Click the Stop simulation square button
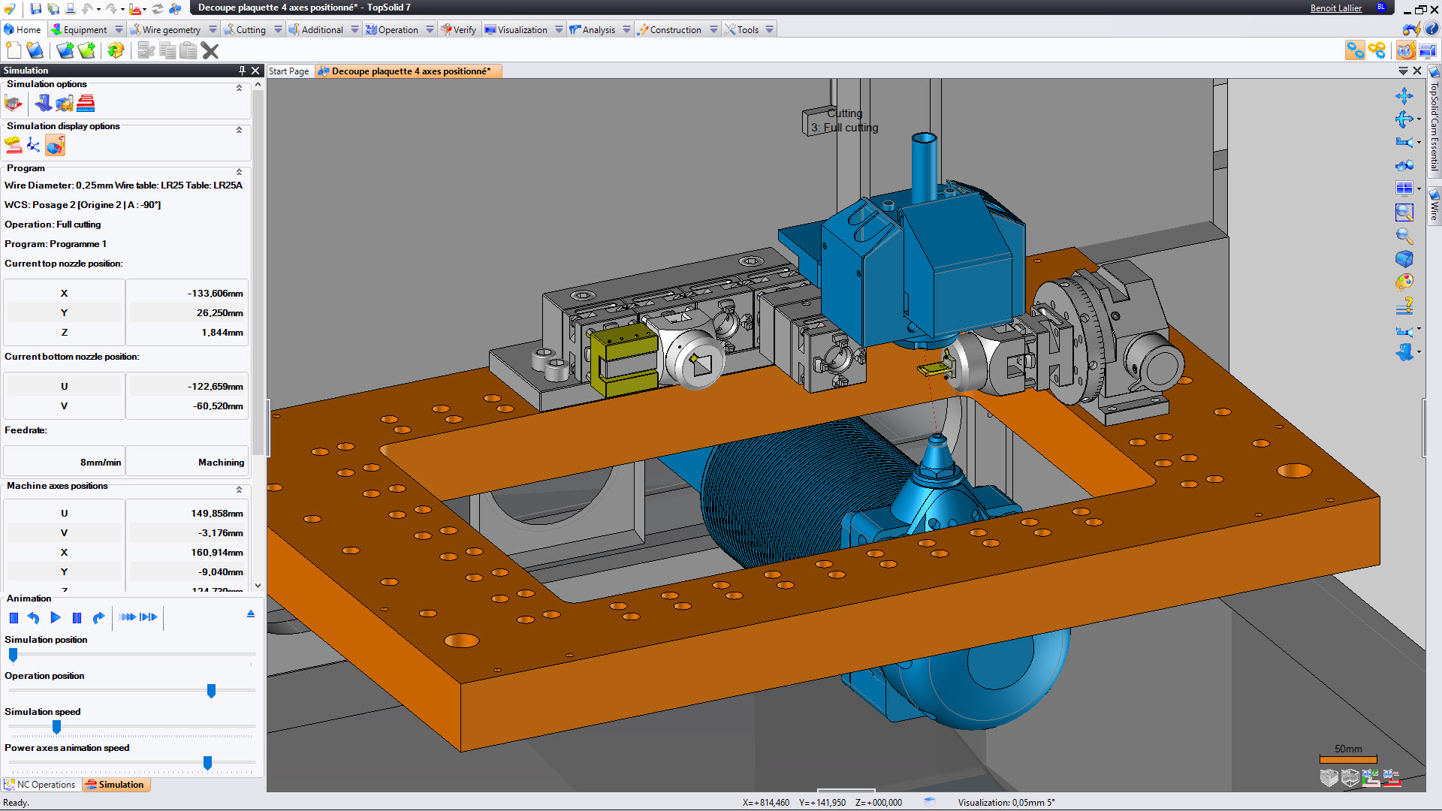 pyautogui.click(x=14, y=617)
